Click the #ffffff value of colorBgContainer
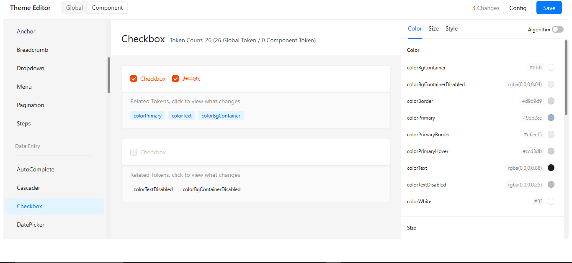 click(536, 67)
